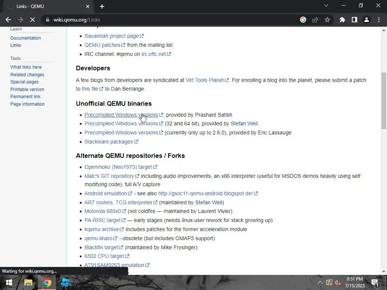This screenshot has height=290, width=387.
Task: Open a new tab with the plus button
Action: (x=102, y=6)
